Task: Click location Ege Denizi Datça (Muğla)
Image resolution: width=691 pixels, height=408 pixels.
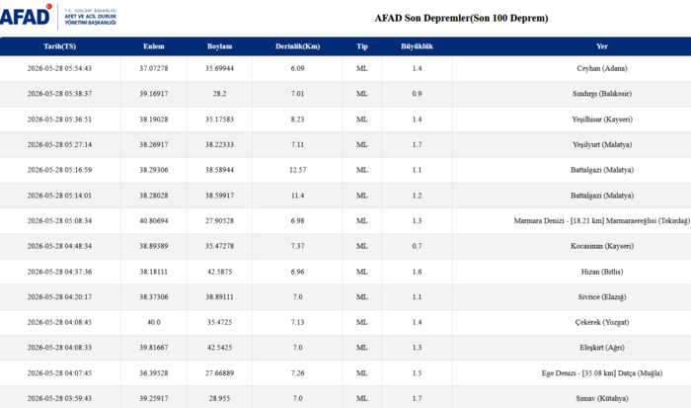Action: point(602,373)
